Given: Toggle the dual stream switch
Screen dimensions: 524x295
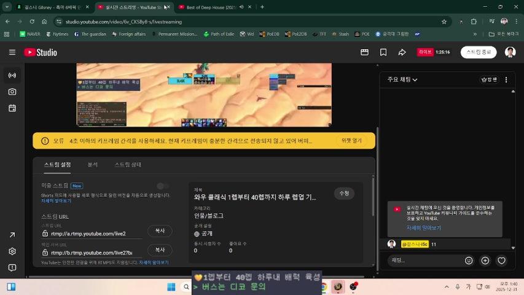Looking at the screenshot, I should point(163,186).
